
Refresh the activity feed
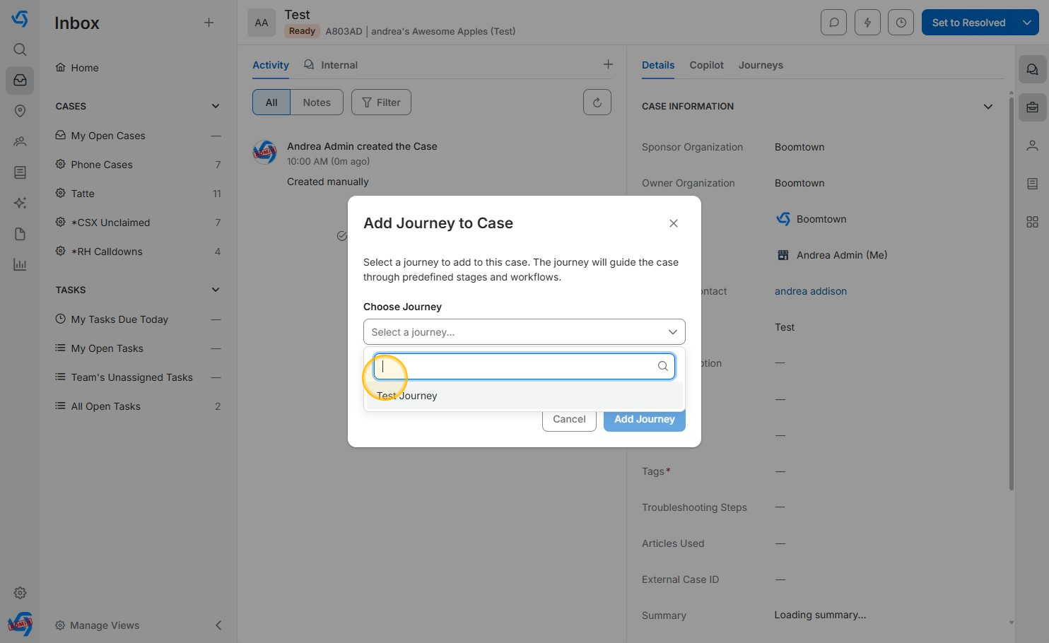pos(597,102)
